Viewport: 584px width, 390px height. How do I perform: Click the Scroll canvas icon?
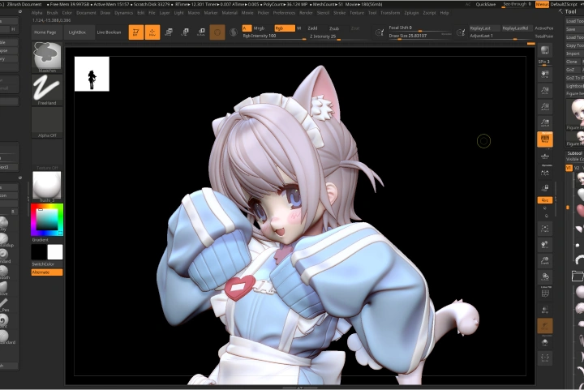[x=545, y=75]
